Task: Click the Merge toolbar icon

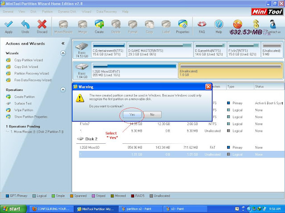Action: [x=82, y=24]
